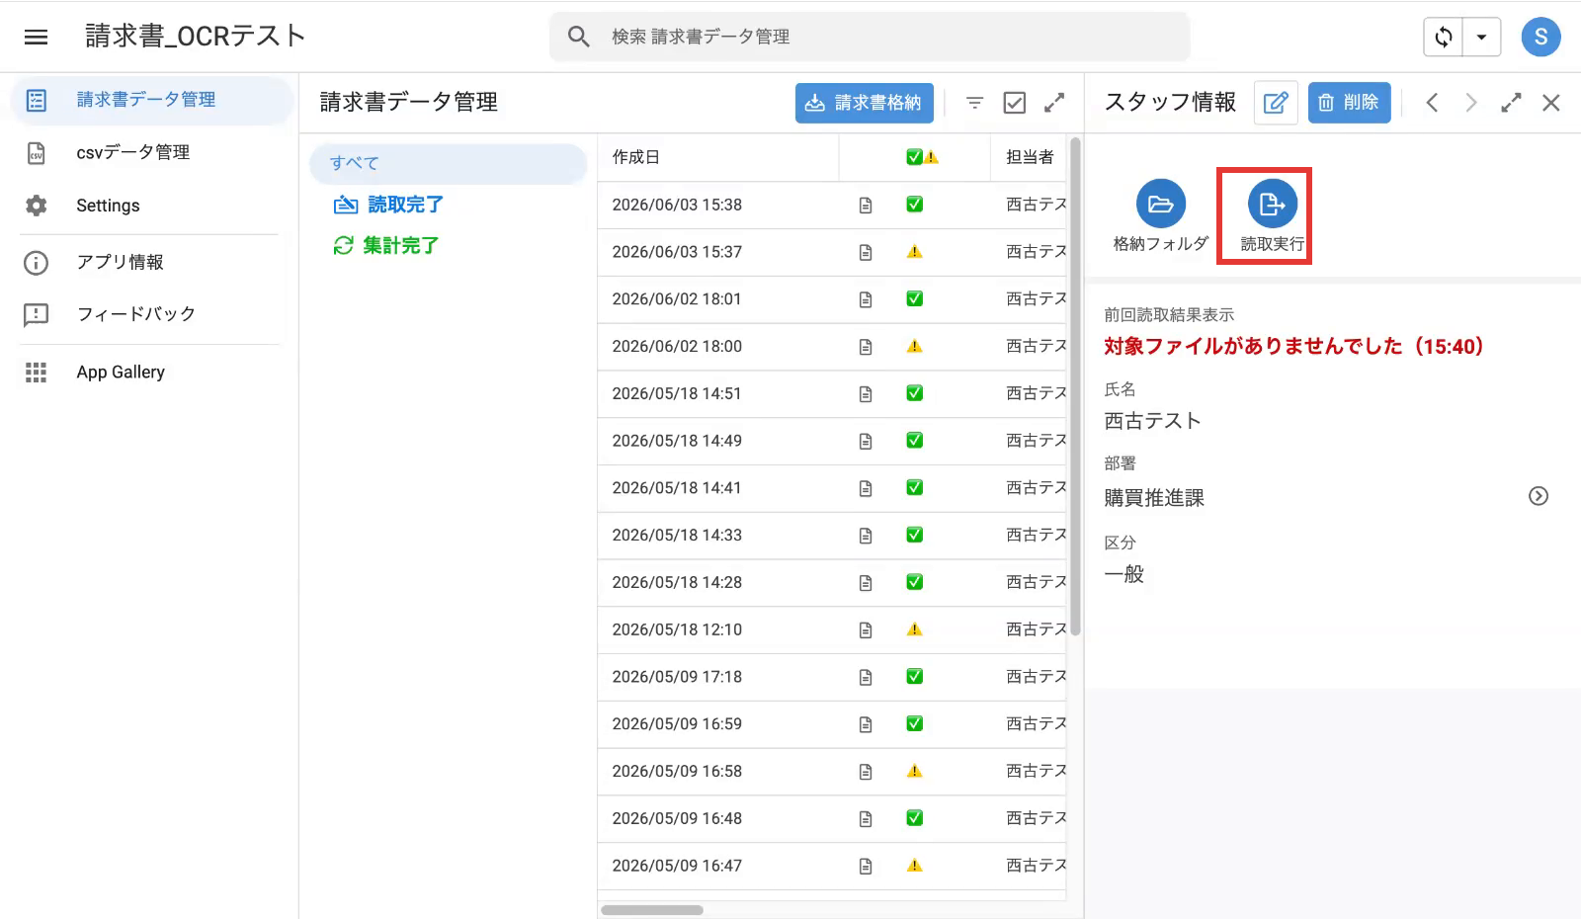Click green check on 2026/05/18 14:41 row
Screen dimensions: 1581x919
pyautogui.click(x=915, y=487)
